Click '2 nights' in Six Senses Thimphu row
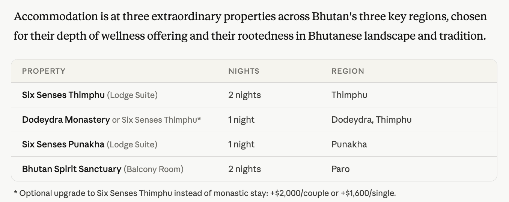The image size is (509, 202). (244, 95)
